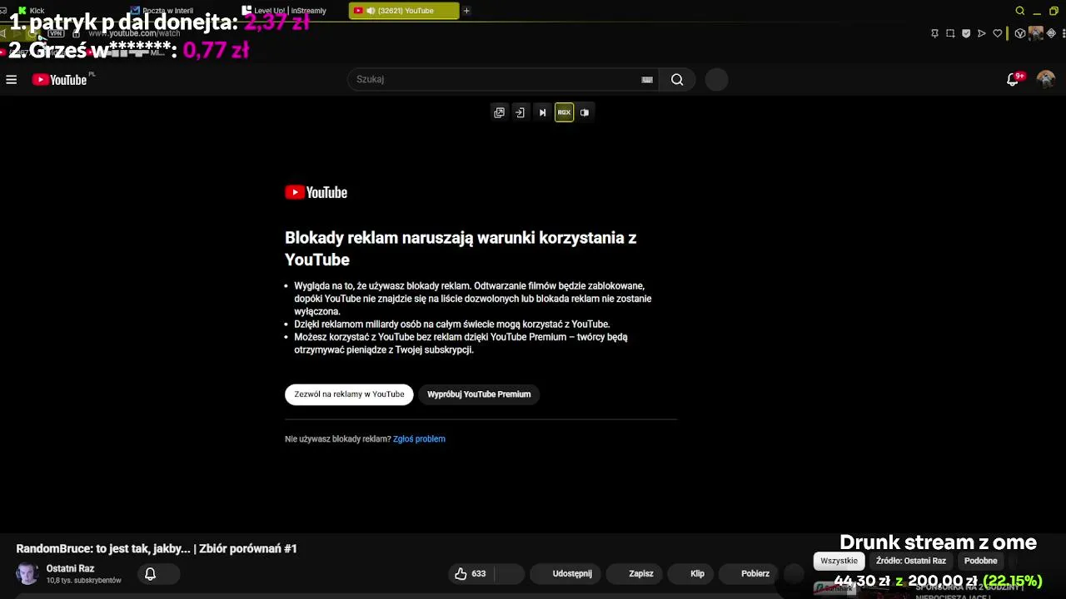Image resolution: width=1066 pixels, height=599 pixels.
Task: Select the Podobne filter chip
Action: point(980,561)
